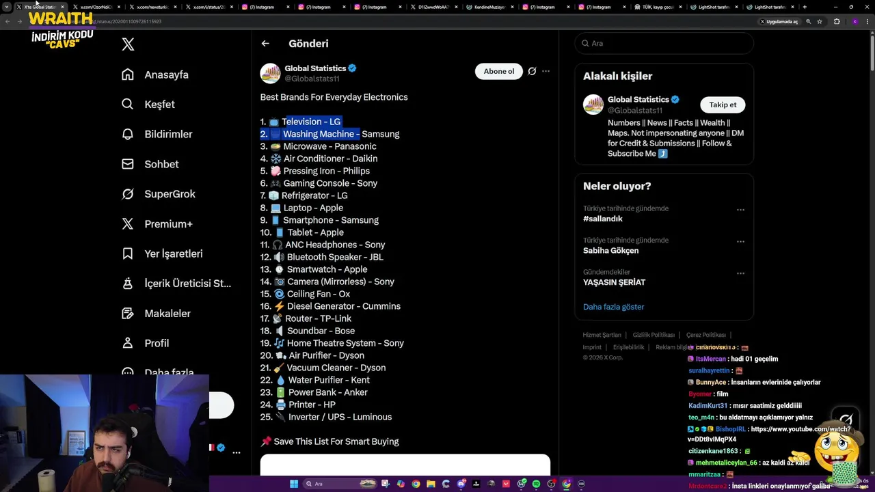Click browser zoom magnifier icon
Image resolution: width=875 pixels, height=492 pixels.
(809, 21)
